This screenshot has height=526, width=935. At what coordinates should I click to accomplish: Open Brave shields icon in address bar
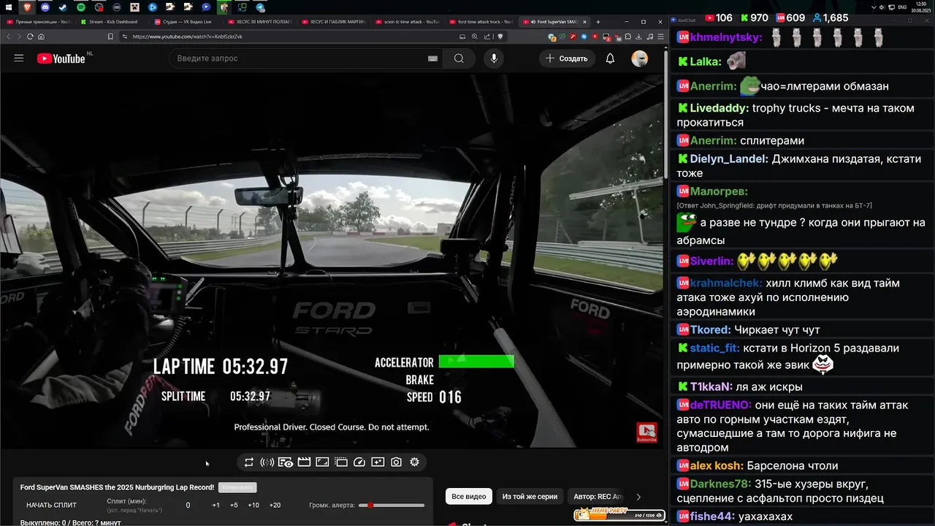coord(500,37)
